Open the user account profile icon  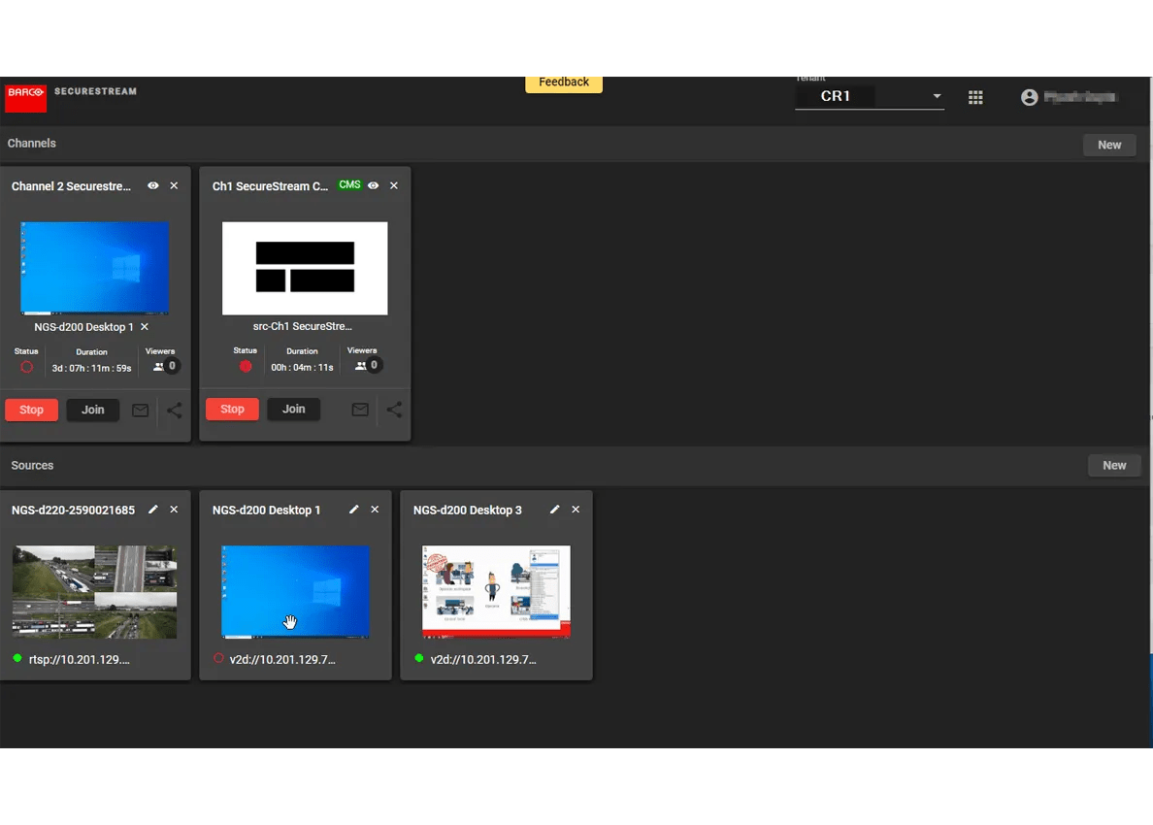click(x=1030, y=97)
